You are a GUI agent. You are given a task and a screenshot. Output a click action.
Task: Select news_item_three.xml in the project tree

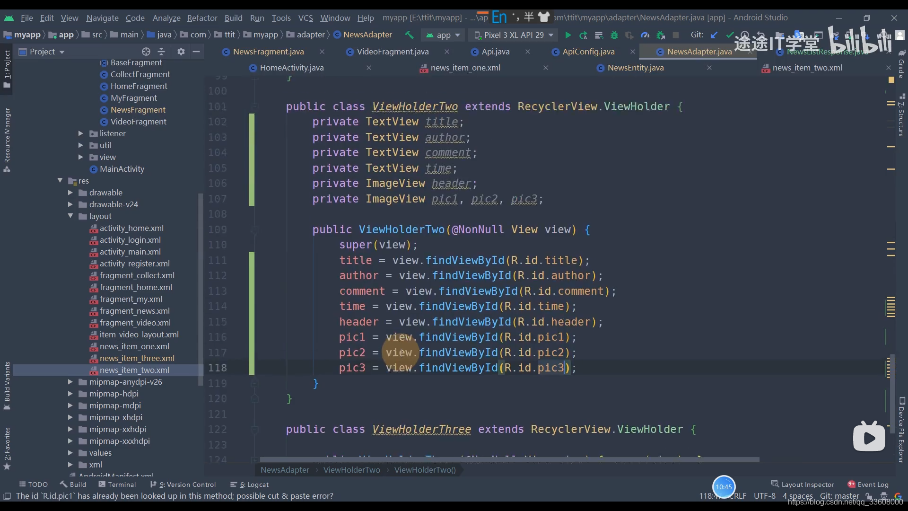[137, 358]
